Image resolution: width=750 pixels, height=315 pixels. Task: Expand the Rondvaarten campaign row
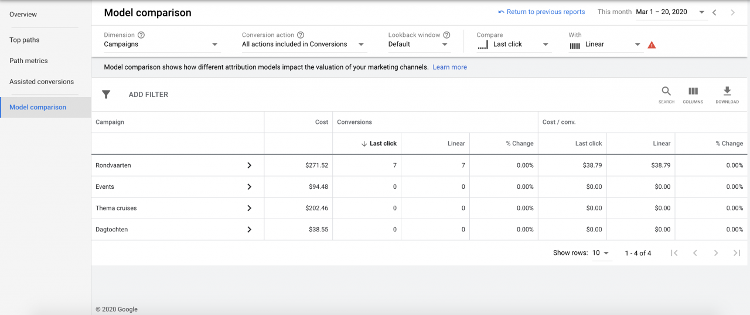249,165
